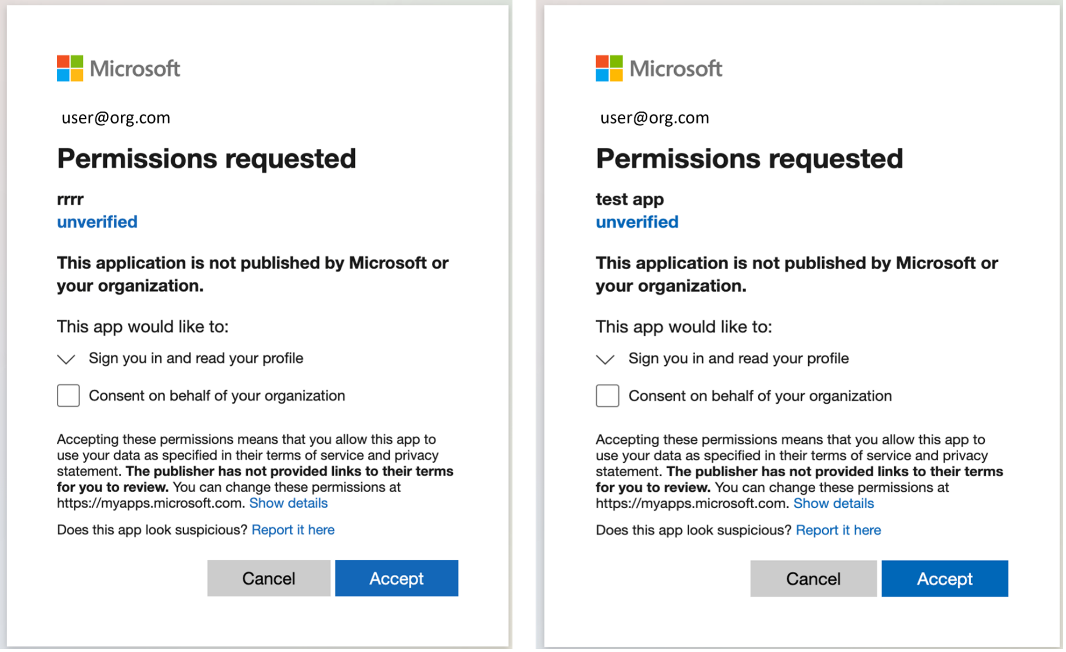
Task: Click the Microsoft logo in rrrr dialog
Action: (x=118, y=68)
